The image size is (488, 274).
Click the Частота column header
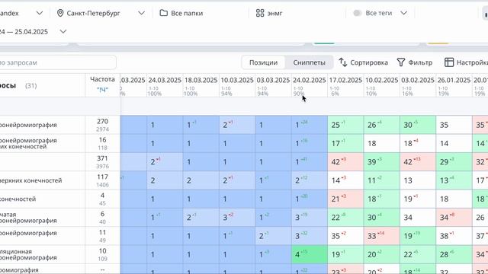[x=102, y=79]
